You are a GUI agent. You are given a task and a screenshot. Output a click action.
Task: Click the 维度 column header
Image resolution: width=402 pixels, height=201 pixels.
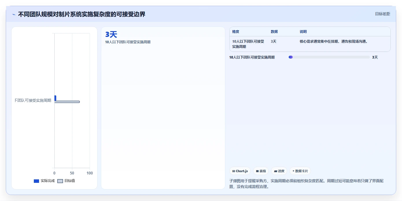tap(236, 32)
